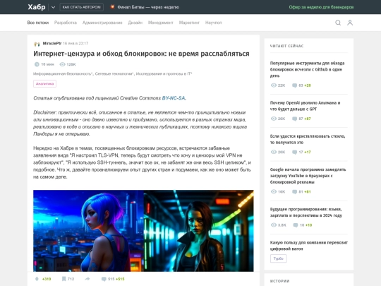Open the post about инструменты для обхода блокировок

pos(308,69)
